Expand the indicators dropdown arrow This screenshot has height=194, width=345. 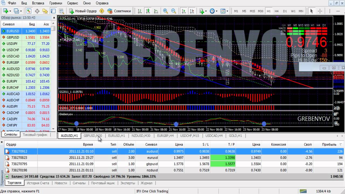click(x=206, y=11)
